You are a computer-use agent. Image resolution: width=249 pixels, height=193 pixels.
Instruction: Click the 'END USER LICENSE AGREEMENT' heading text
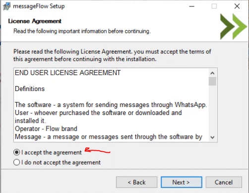(68, 73)
